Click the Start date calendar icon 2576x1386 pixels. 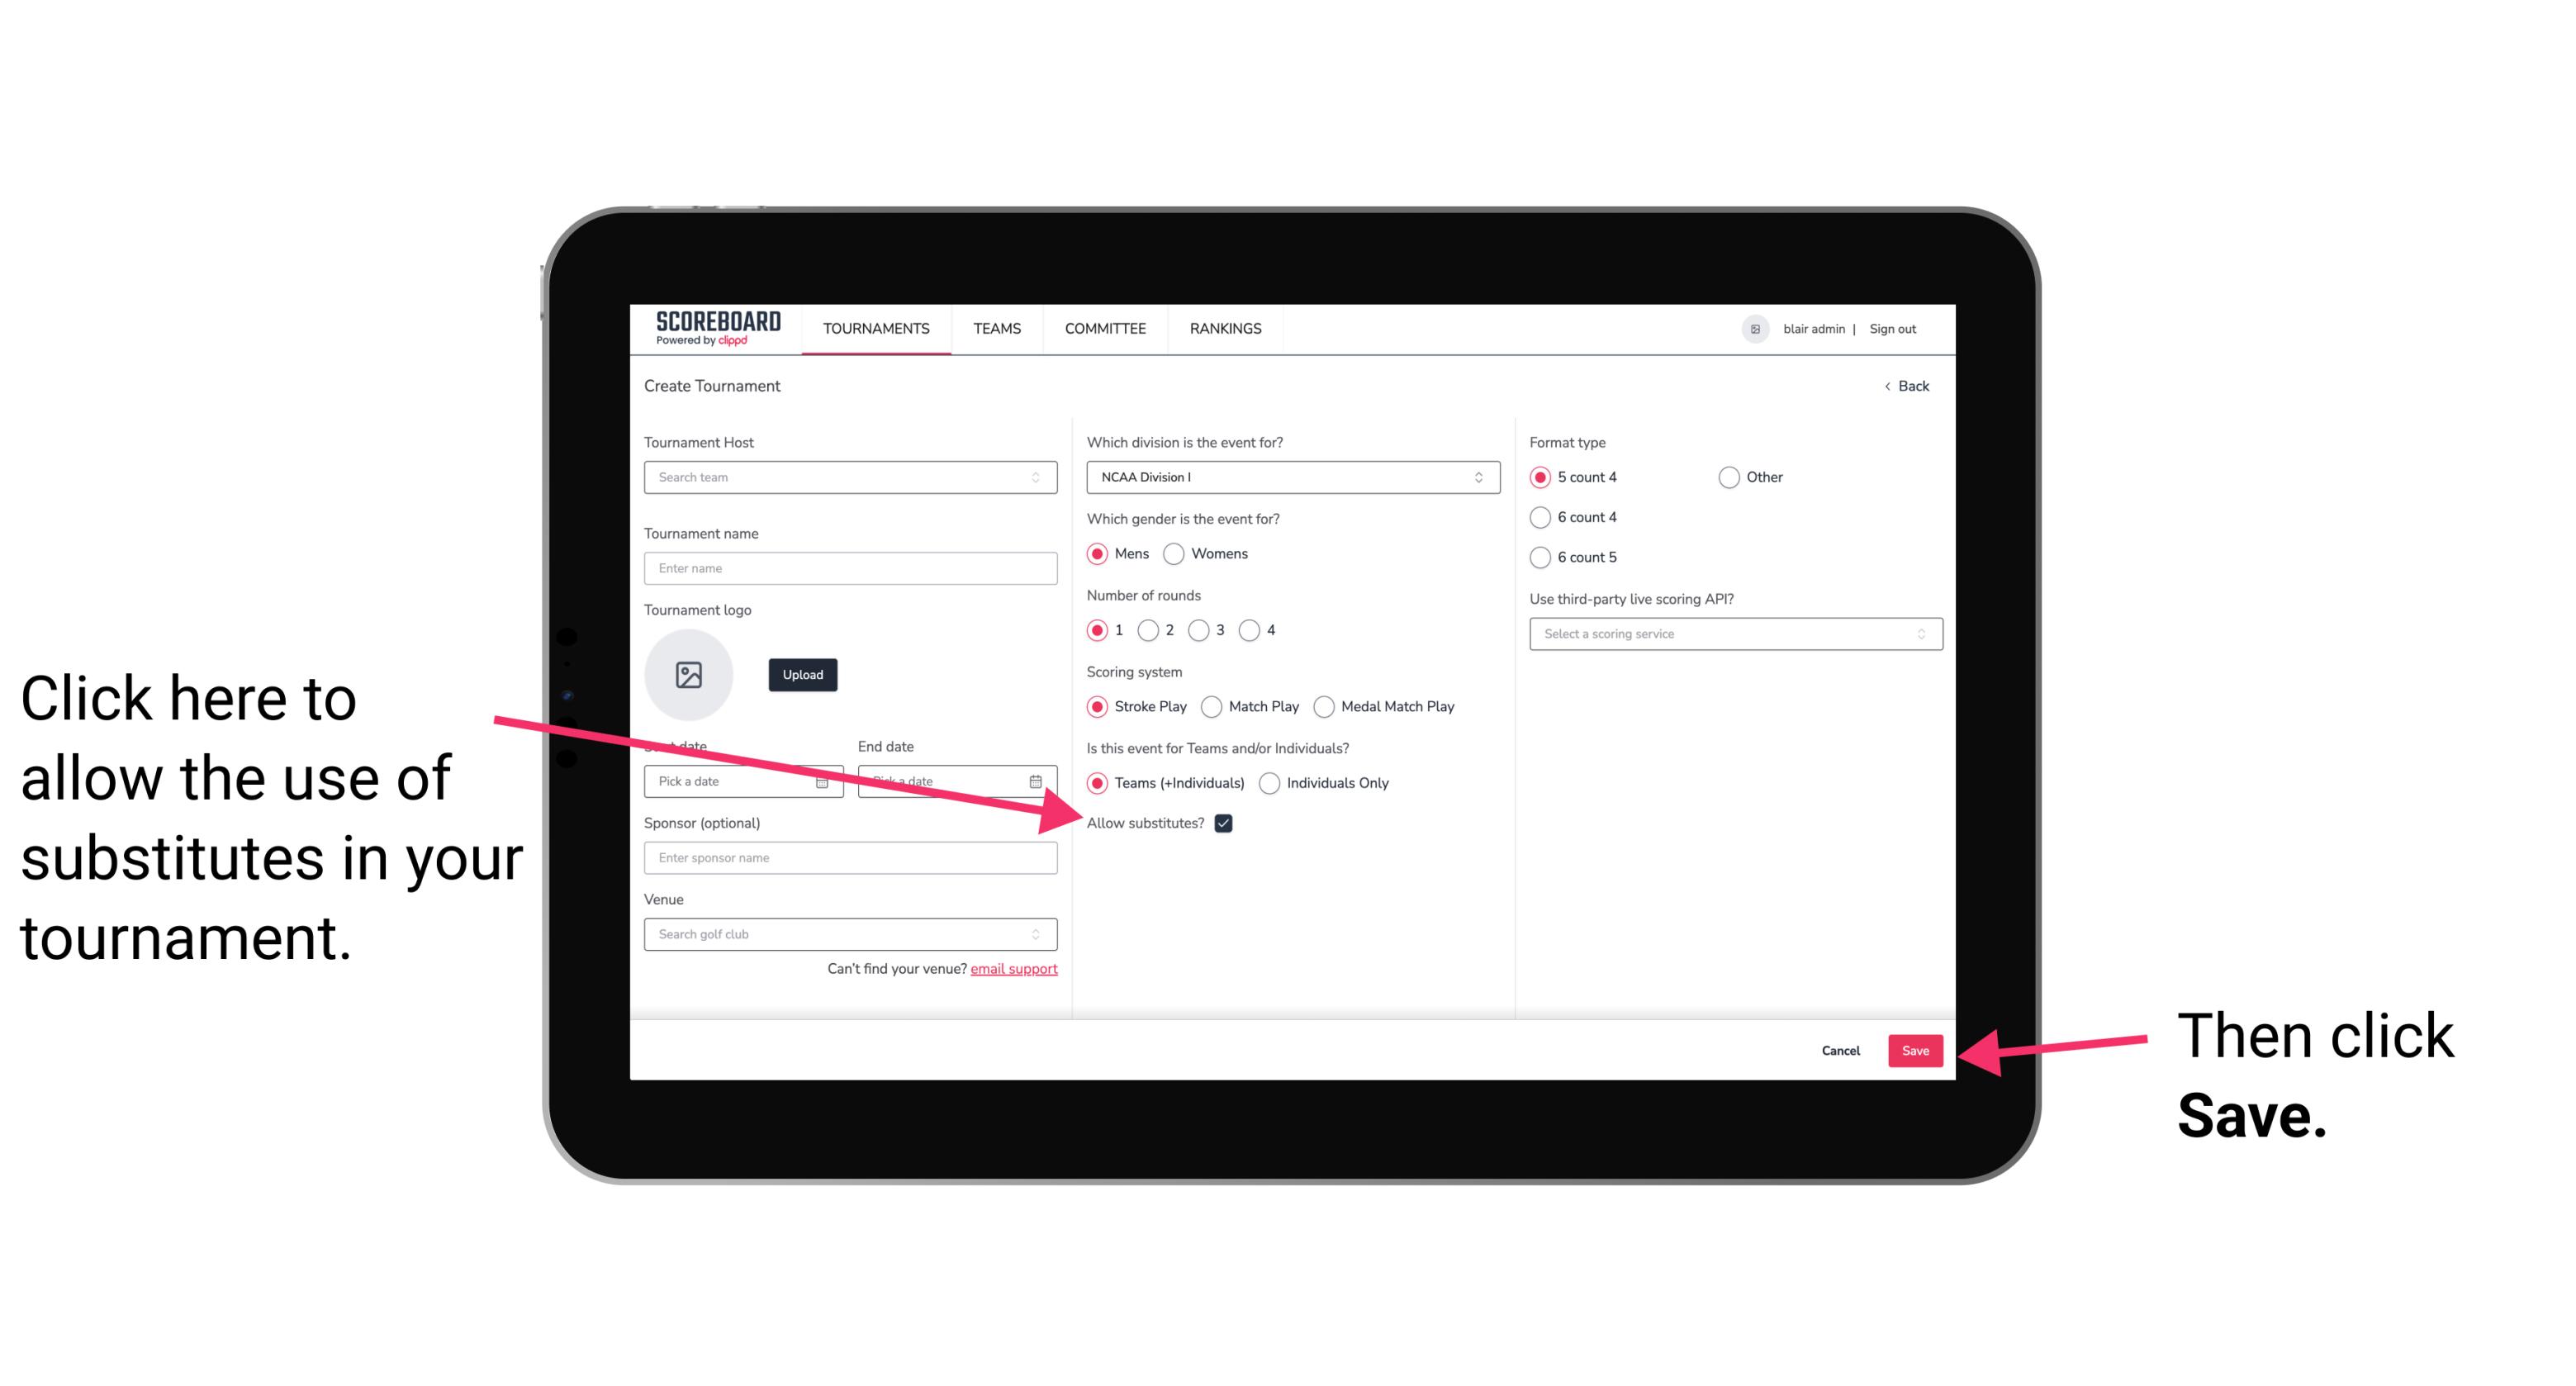pos(828,780)
